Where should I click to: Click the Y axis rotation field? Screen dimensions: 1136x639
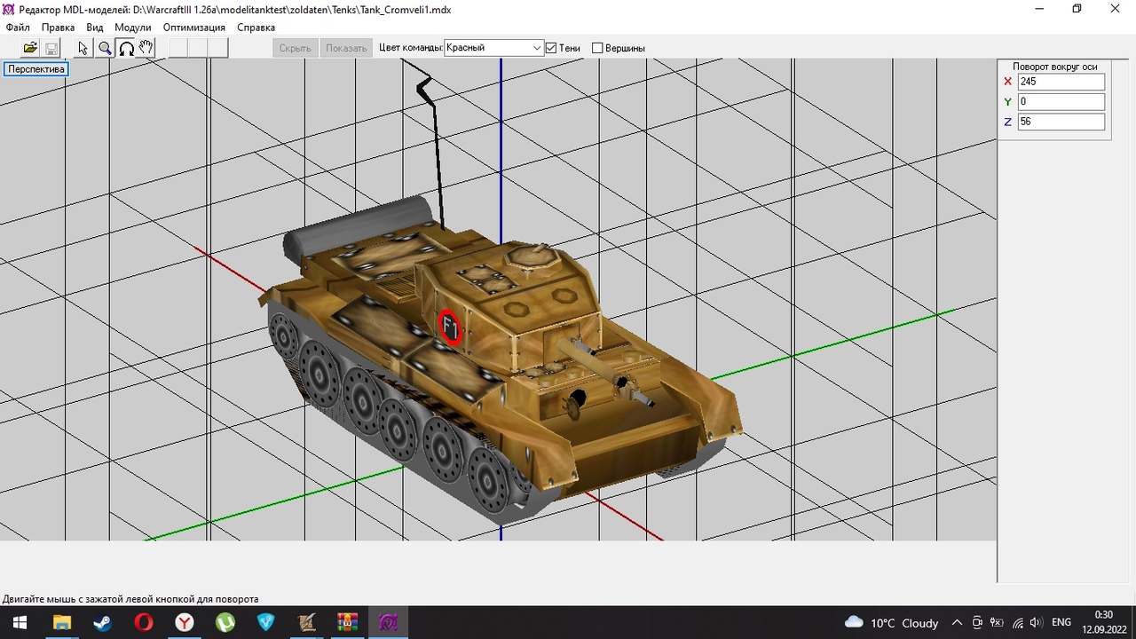point(1061,102)
